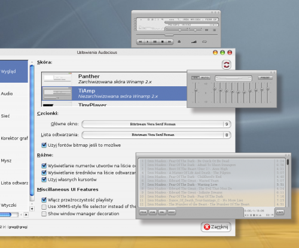This screenshot has width=299, height=248.
Task: Toggle Wyświetlanie numerów utworów checkbox
Action: [x=44, y=166]
